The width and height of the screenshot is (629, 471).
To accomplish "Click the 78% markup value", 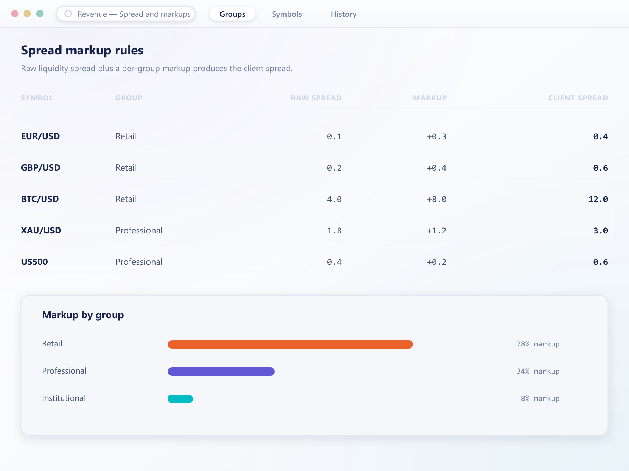I will tap(538, 344).
